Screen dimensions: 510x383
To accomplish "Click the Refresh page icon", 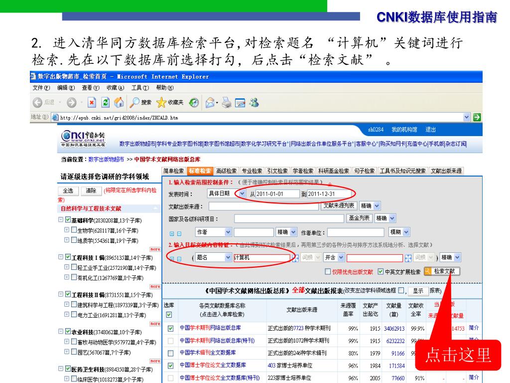I will (x=106, y=103).
